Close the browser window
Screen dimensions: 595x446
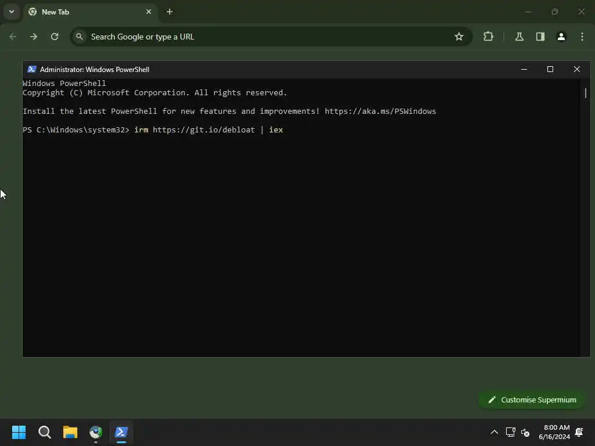581,12
